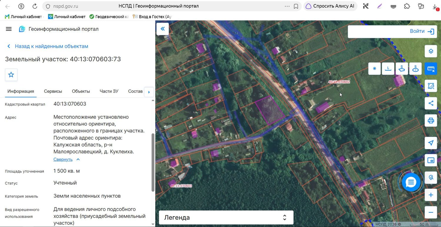Open the search objects in area tool
Viewport: 441px width, 227px height.
(x=431, y=86)
